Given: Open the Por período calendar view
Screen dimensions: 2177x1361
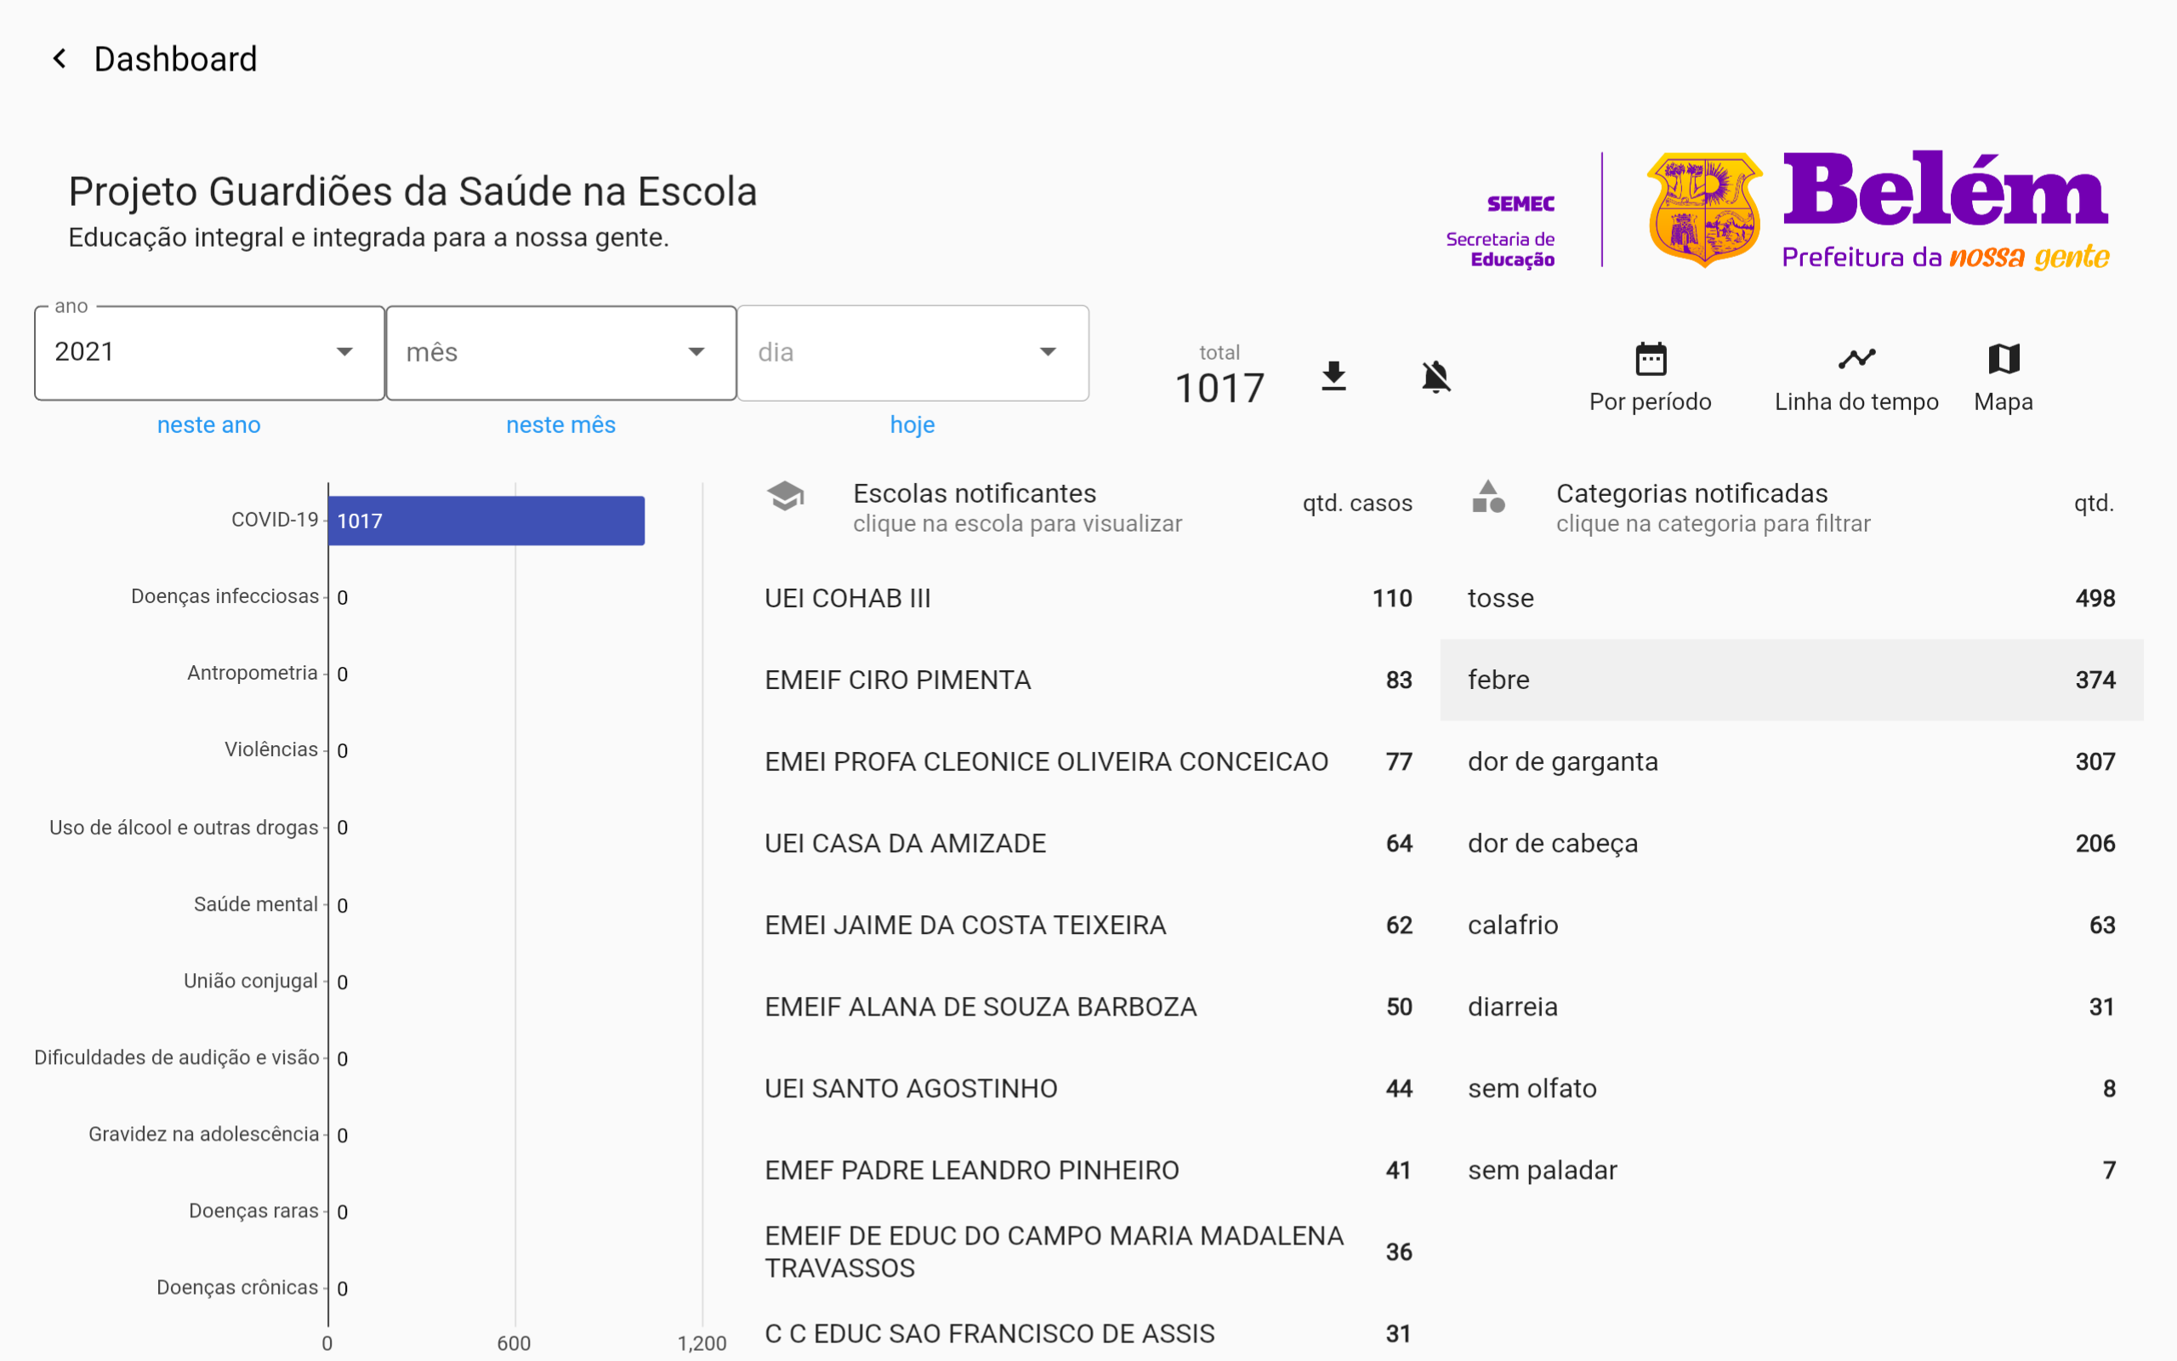Looking at the screenshot, I should click(1650, 378).
